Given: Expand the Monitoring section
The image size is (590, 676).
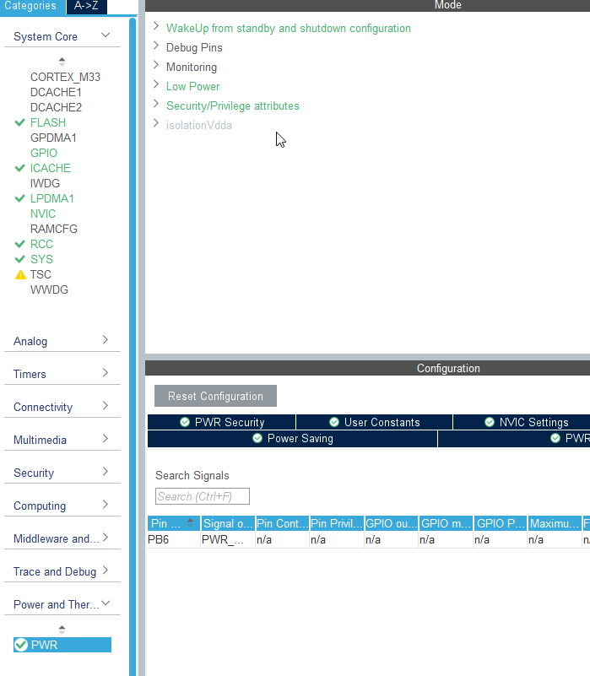Looking at the screenshot, I should tap(156, 65).
